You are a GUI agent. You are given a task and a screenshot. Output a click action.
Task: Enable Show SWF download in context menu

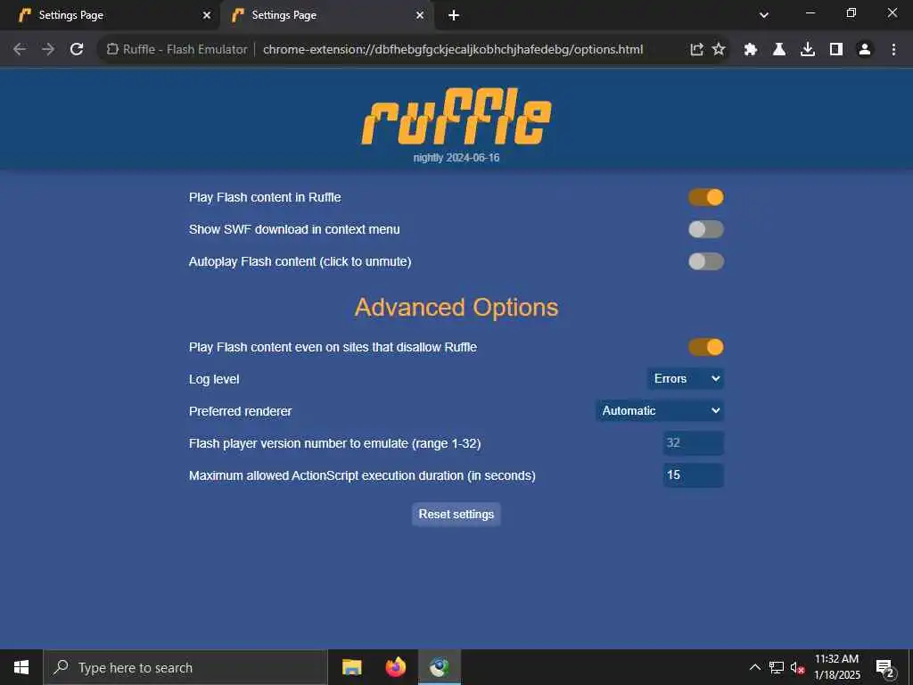tap(706, 229)
